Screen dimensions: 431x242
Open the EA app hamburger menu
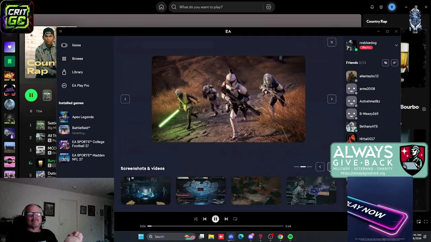(61, 31)
